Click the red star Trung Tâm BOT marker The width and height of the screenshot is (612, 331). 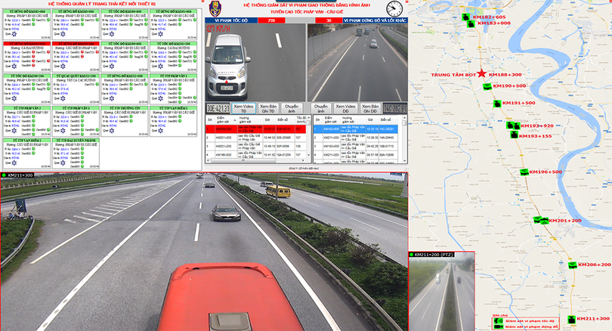pos(481,74)
